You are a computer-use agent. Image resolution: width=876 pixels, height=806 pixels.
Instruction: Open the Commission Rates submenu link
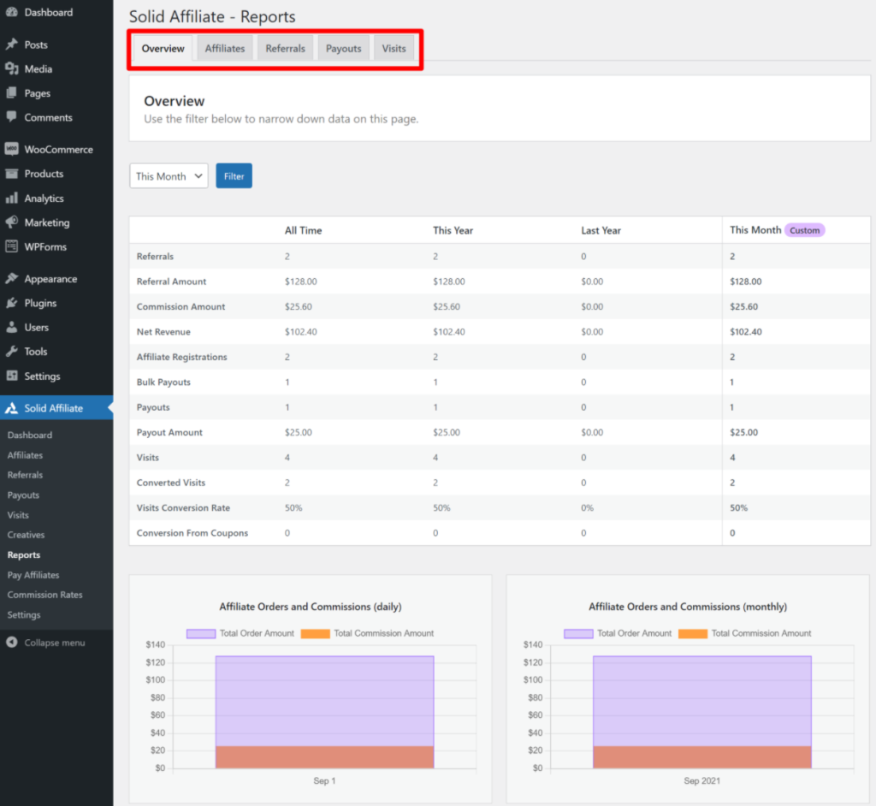[x=44, y=594]
